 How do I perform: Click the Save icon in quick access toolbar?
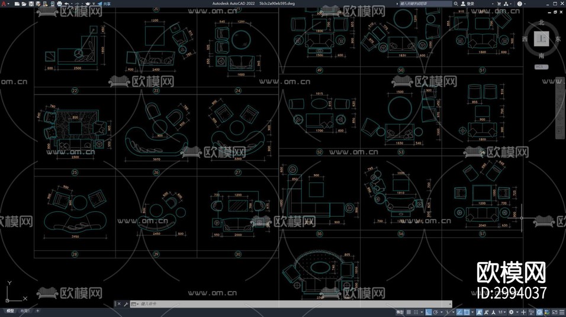pyautogui.click(x=31, y=4)
